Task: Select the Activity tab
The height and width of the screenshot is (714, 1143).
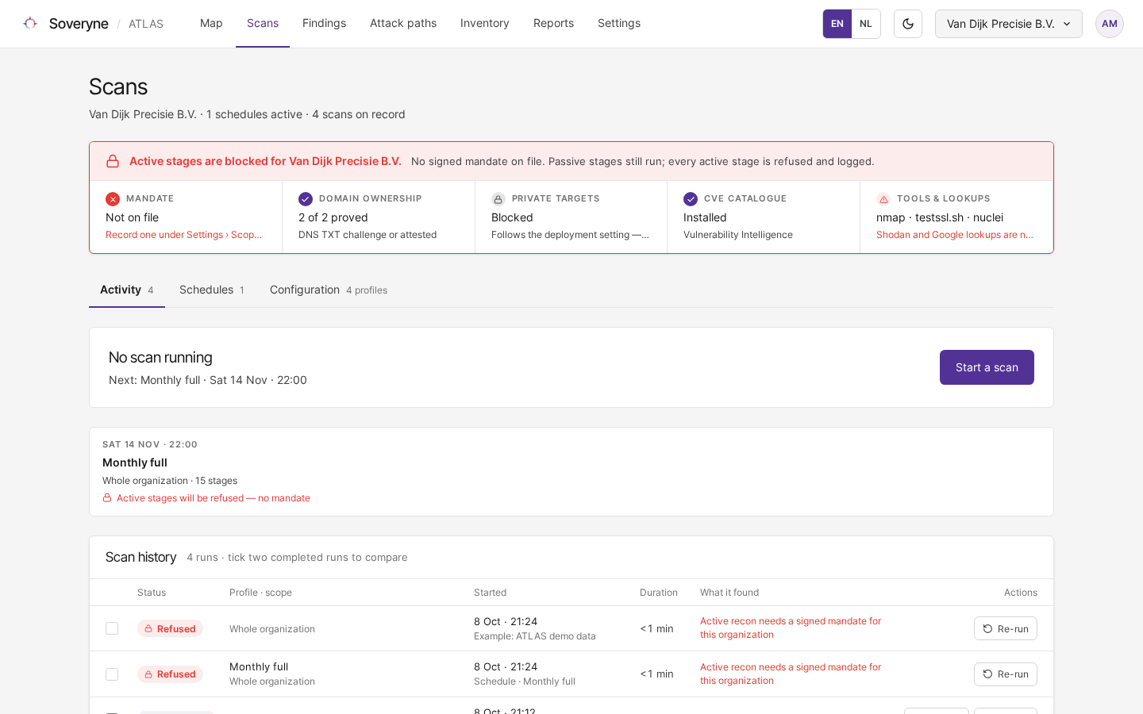Action: [127, 290]
